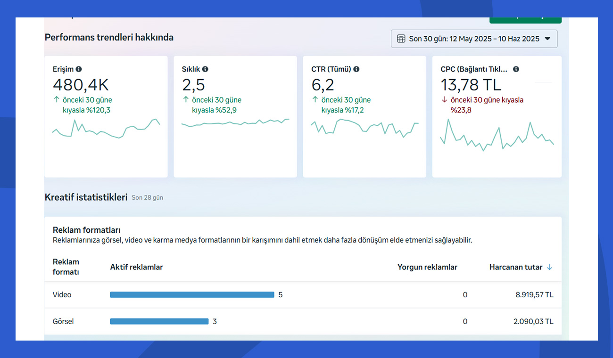This screenshot has width=613, height=358.
Task: Click the Yorgun reklamlar column header
Action: pos(427,267)
